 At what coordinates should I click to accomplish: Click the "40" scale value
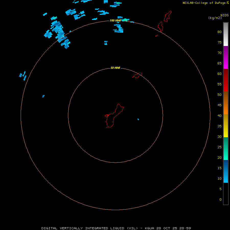point(220,116)
